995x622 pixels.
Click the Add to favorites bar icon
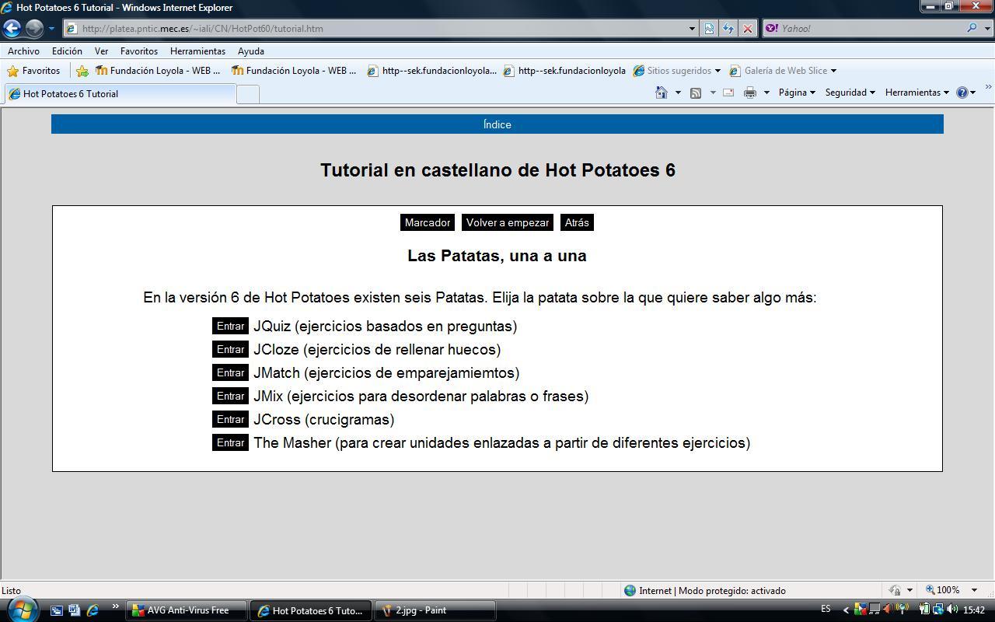click(x=82, y=71)
